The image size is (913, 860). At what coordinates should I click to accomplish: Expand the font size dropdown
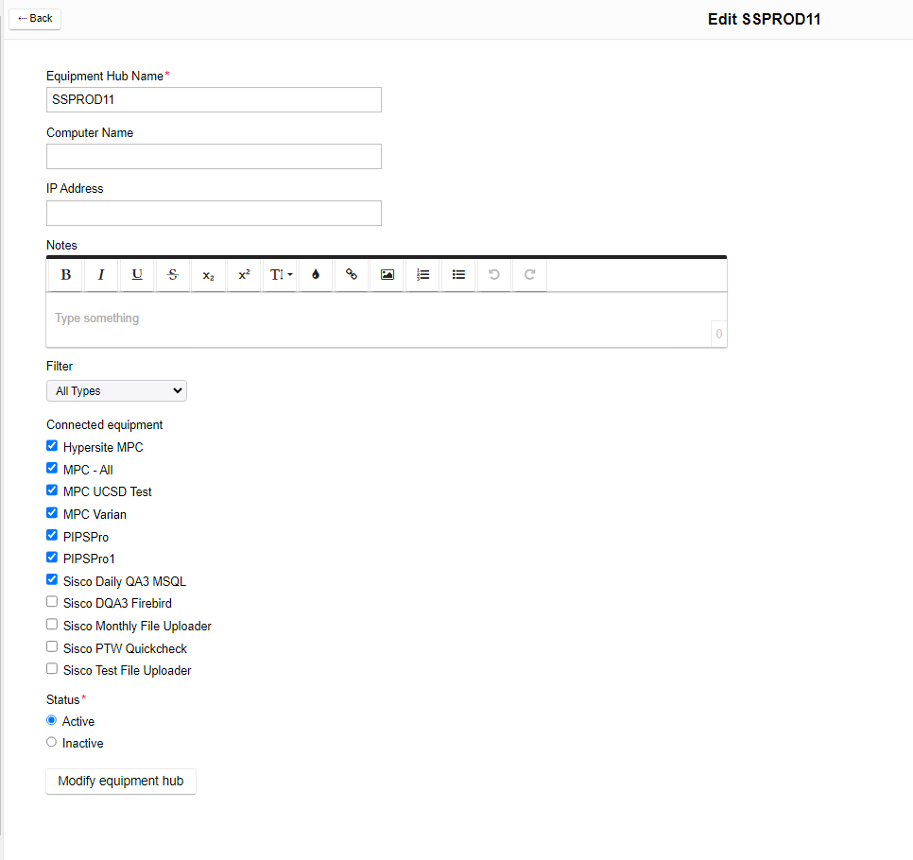[x=281, y=275]
